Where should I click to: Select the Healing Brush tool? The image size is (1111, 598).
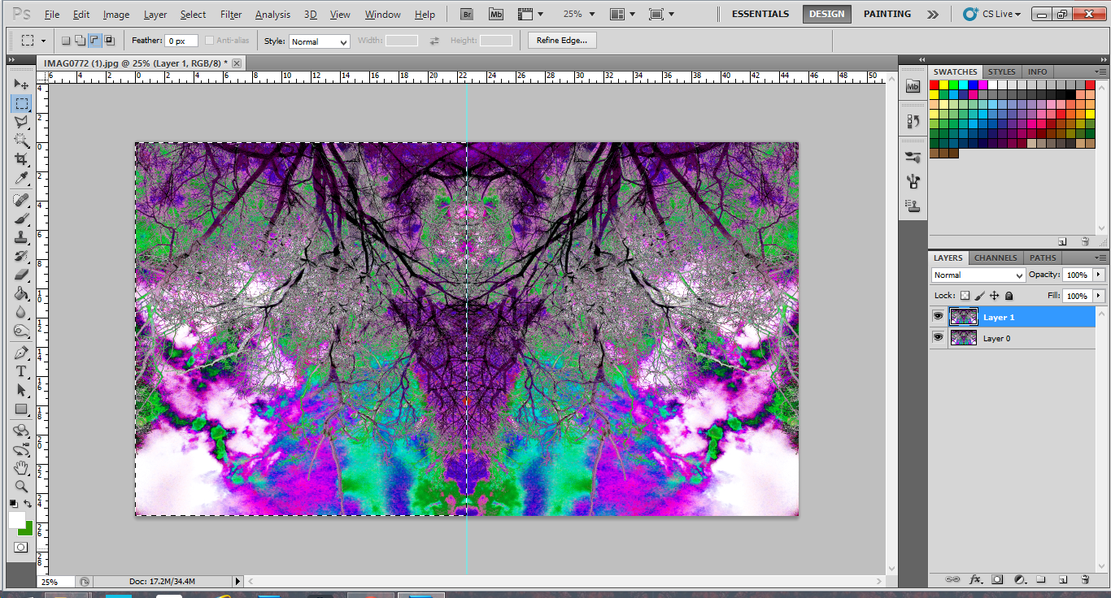[x=21, y=200]
